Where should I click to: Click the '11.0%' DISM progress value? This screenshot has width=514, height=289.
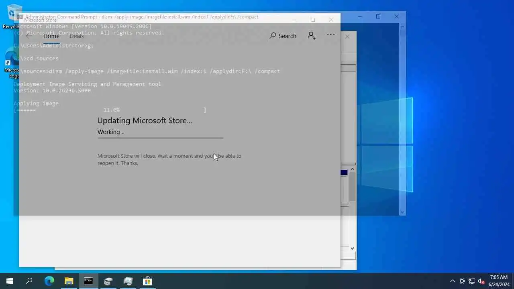coord(112,110)
